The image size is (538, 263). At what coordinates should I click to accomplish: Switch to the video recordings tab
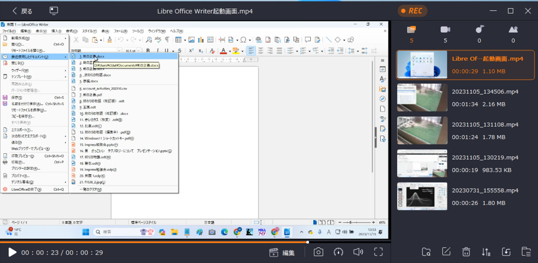tap(445, 30)
